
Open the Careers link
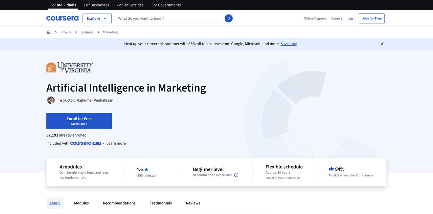pyautogui.click(x=337, y=18)
